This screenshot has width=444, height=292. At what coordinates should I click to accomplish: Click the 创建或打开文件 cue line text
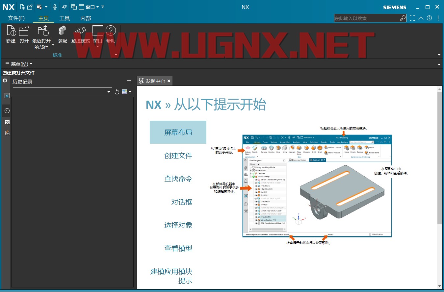tap(18, 73)
